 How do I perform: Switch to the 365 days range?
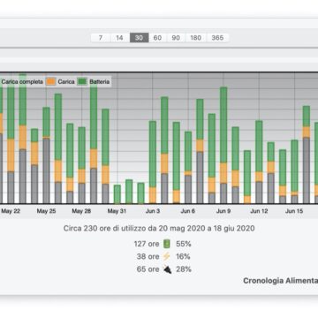(x=217, y=38)
